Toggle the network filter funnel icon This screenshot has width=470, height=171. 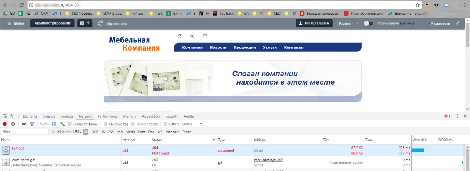[x=32, y=124]
